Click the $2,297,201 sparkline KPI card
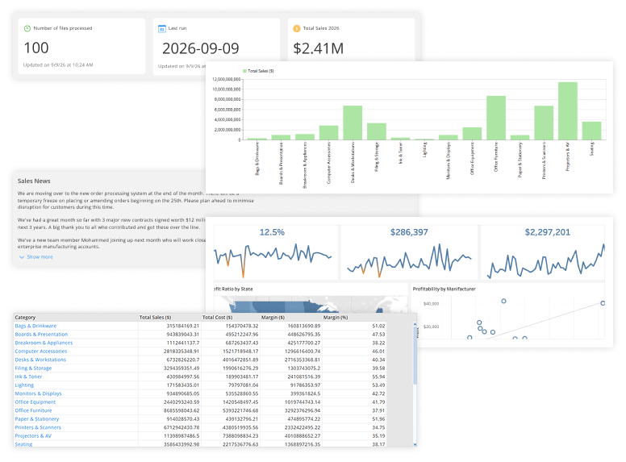This screenshot has height=462, width=626. tap(543, 252)
